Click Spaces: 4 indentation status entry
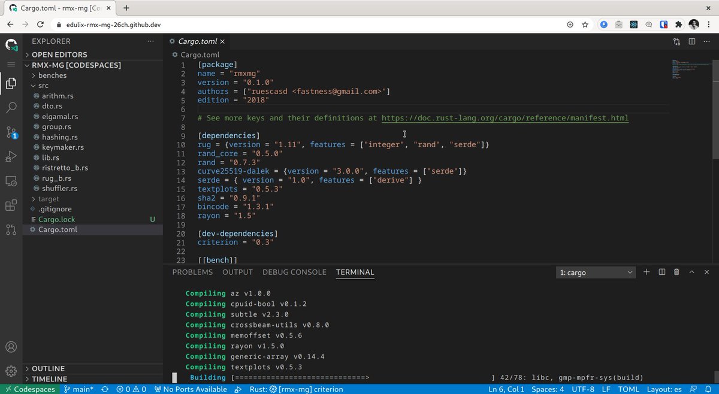 pyautogui.click(x=548, y=389)
